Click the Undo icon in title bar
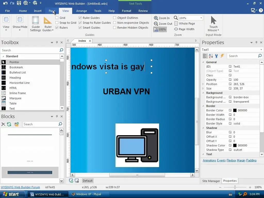264x198 pixels. click(x=5, y=3)
